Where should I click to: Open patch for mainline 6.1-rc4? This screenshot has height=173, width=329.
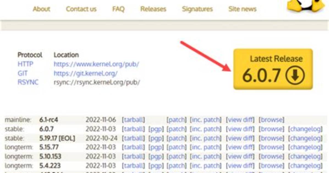click(x=176, y=120)
